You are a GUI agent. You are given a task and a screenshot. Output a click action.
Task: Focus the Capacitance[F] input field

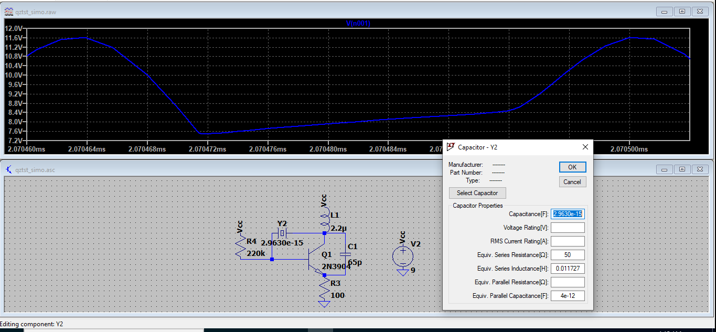coord(568,214)
